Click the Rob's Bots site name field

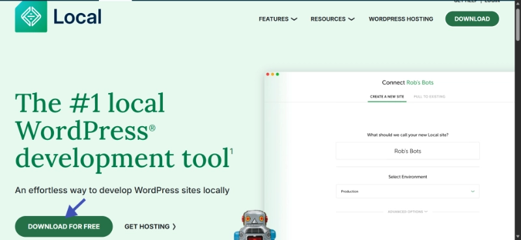coord(408,151)
